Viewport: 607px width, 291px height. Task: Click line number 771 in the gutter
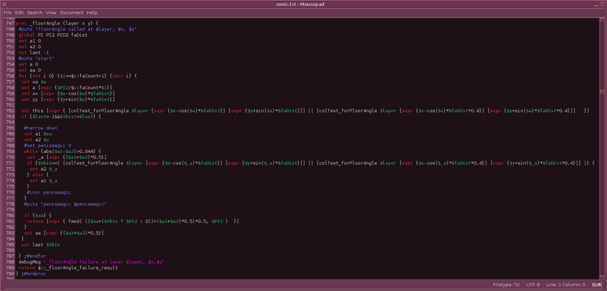(x=10, y=163)
